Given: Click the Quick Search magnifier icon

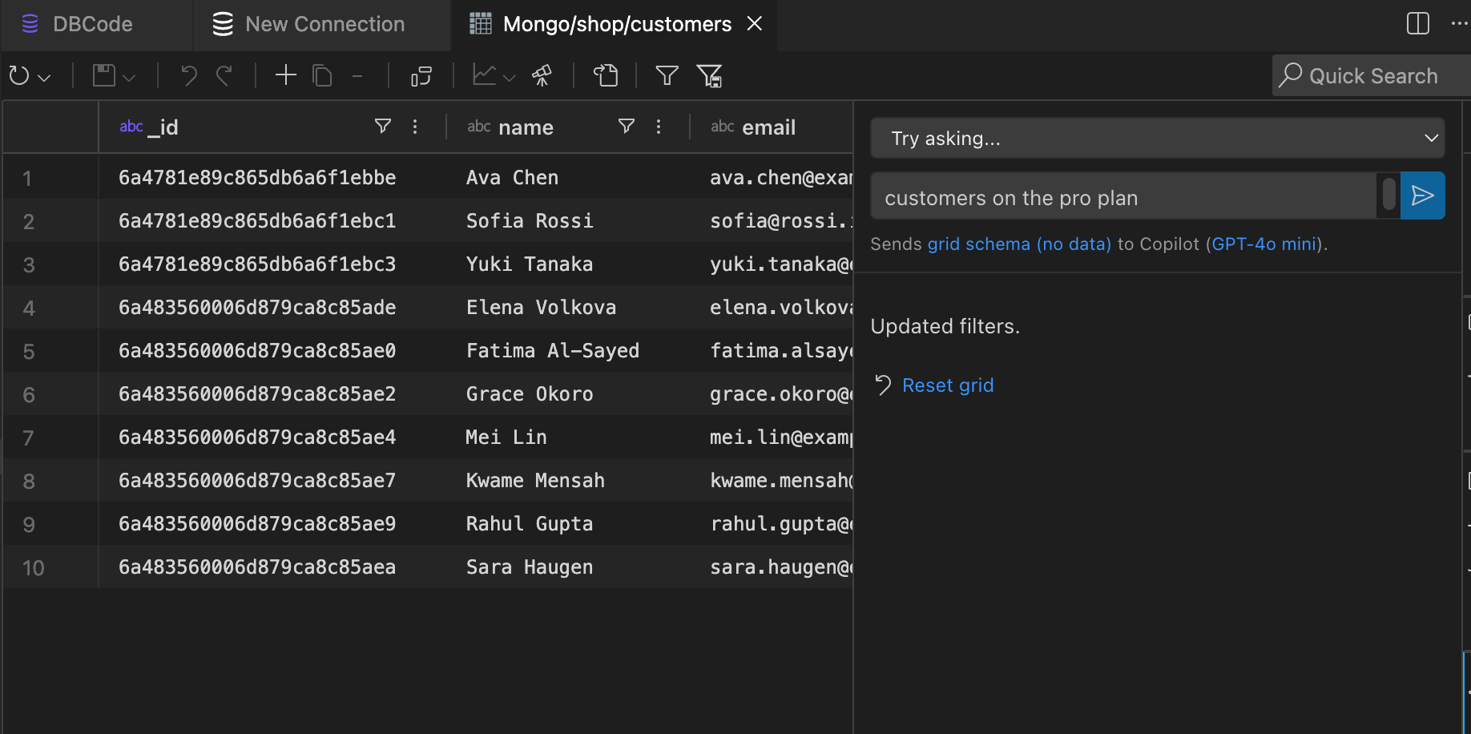Looking at the screenshot, I should coord(1290,75).
